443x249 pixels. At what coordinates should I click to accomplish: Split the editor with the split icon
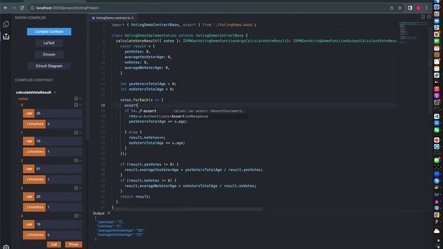click(423, 17)
